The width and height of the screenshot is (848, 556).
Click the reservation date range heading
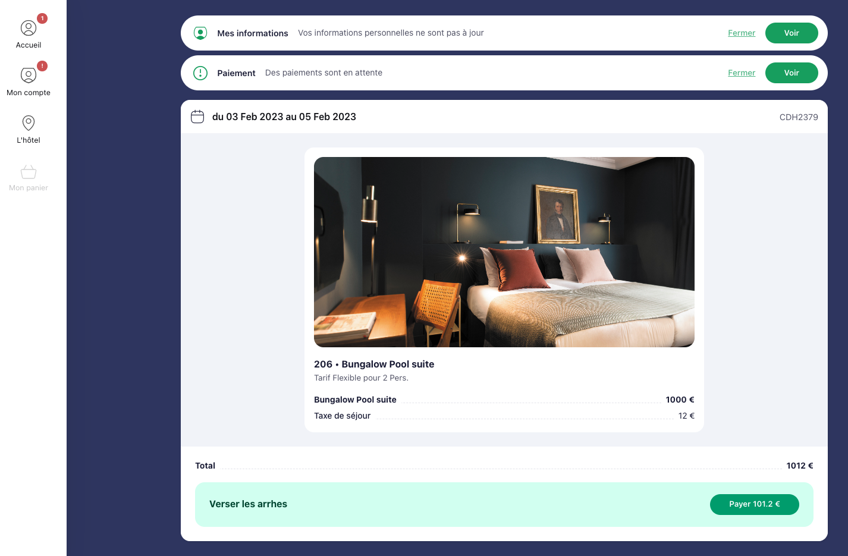tap(284, 117)
